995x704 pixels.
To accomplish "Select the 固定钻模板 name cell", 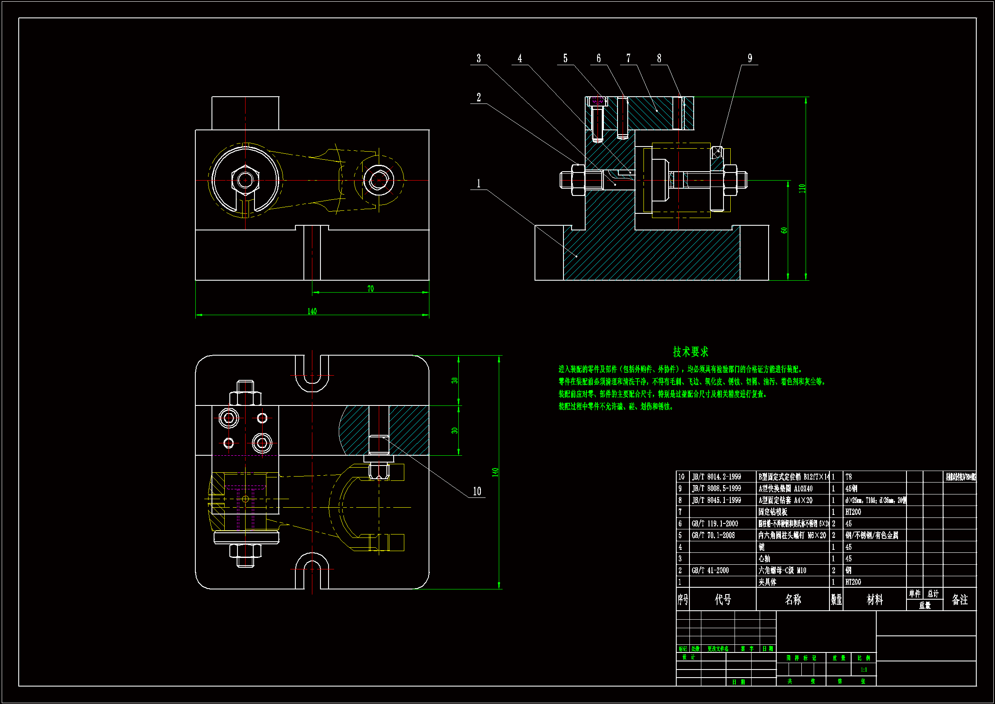I will pos(773,512).
